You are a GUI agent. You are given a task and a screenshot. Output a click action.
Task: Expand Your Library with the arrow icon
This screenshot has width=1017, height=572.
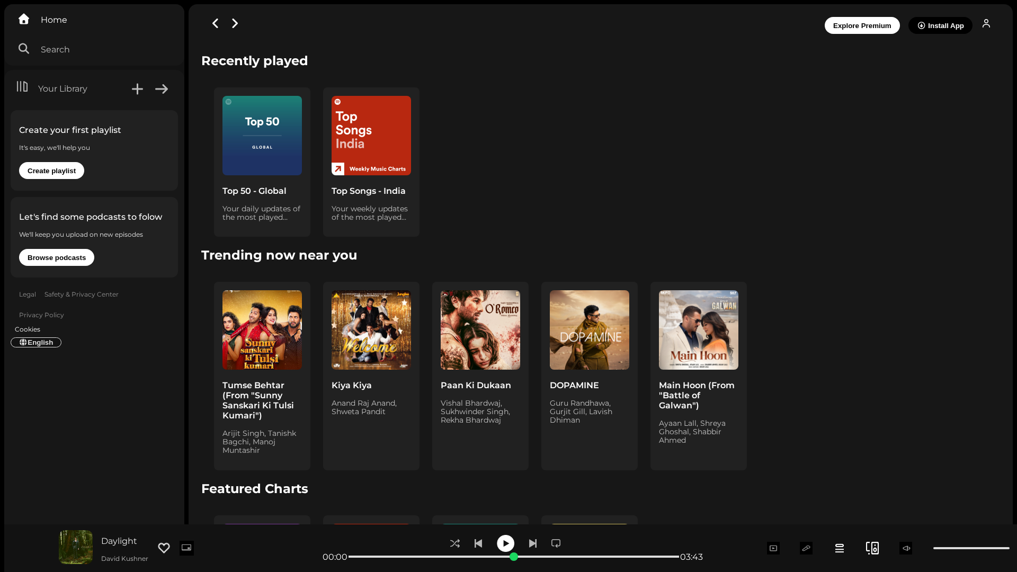162,89
